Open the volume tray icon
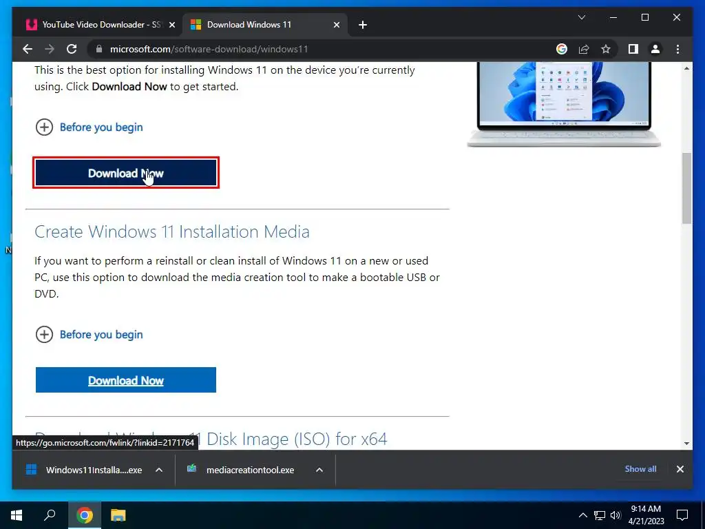The image size is (705, 529). pyautogui.click(x=615, y=515)
